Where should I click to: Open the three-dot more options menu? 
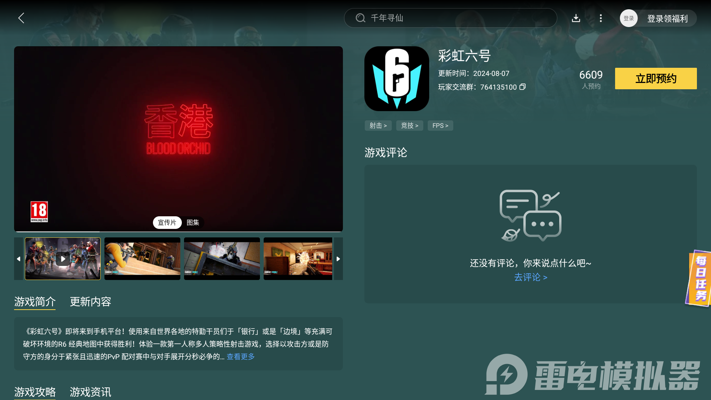[601, 18]
